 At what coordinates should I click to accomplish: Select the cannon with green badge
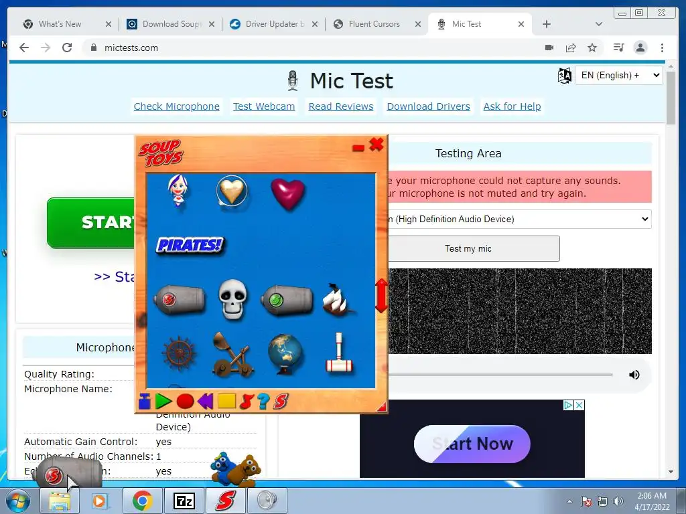coord(287,300)
